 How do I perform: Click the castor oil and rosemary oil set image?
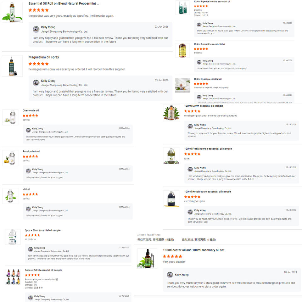(147, 259)
